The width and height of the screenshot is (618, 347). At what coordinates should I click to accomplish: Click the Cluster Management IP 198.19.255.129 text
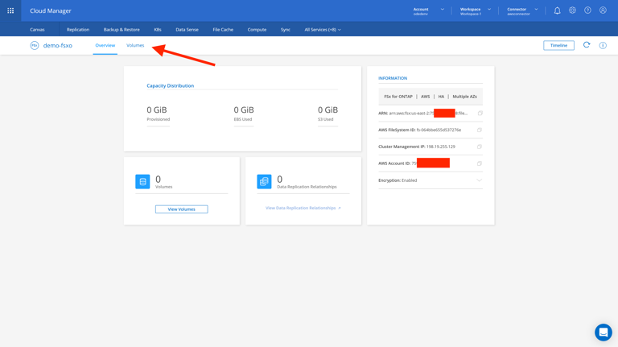pos(417,147)
